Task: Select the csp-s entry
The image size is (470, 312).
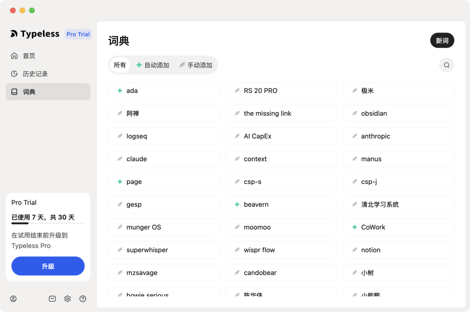Action: coord(281,182)
